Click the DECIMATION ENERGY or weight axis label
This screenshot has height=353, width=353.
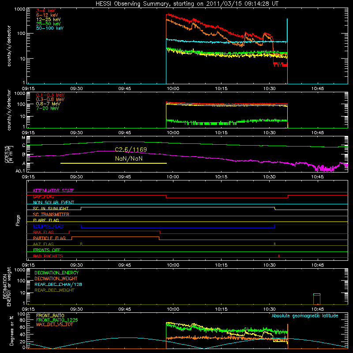7,286
